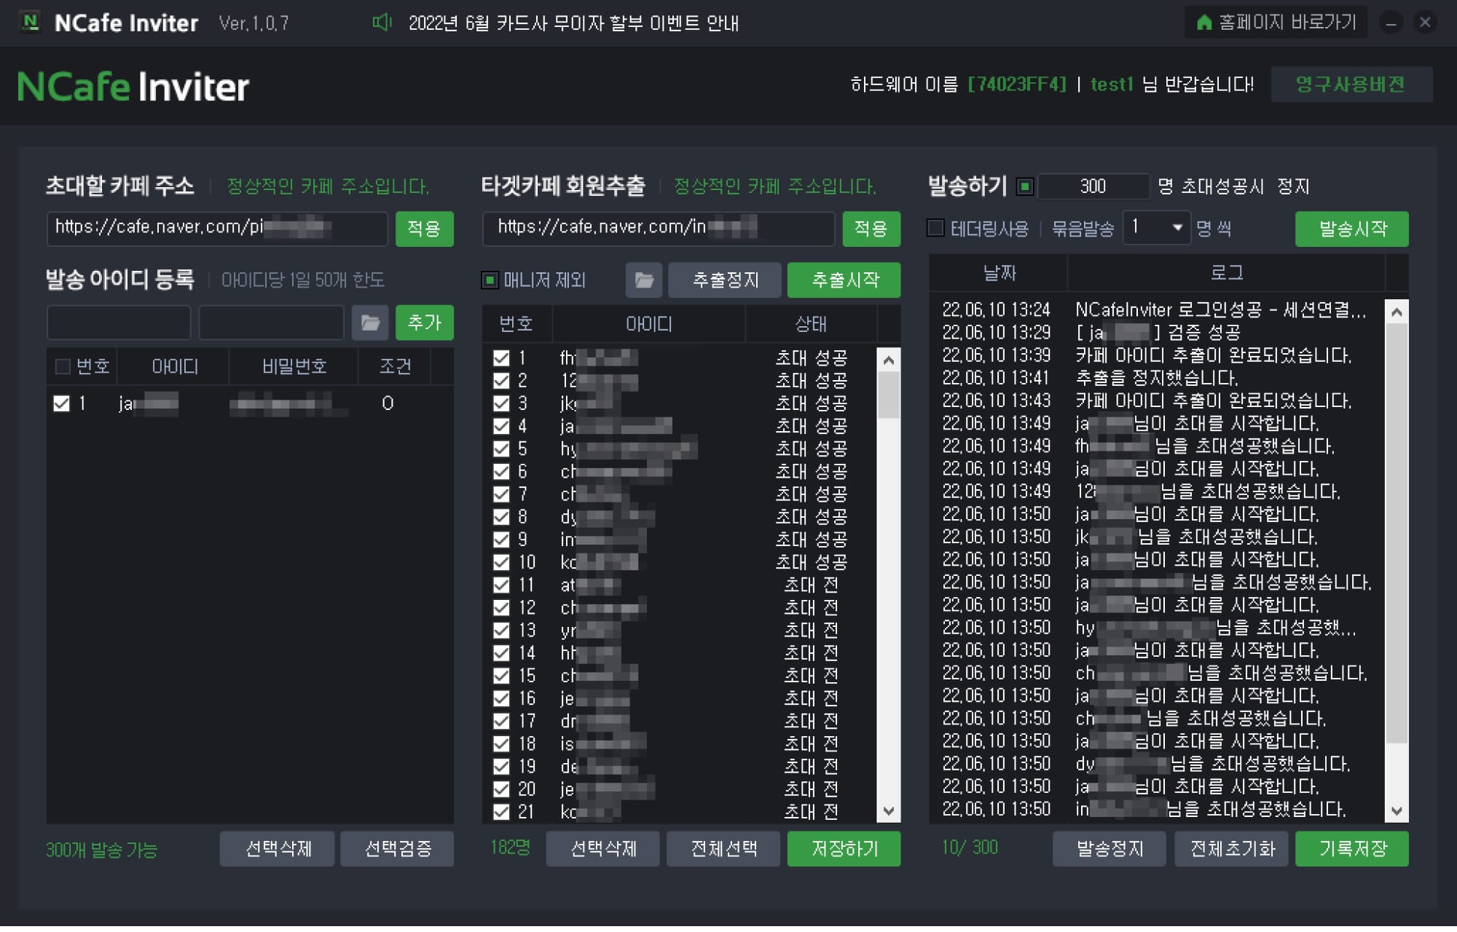Image resolution: width=1457 pixels, height=932 pixels.
Task: Uncheck member row 21 checkbox
Action: click(x=501, y=811)
